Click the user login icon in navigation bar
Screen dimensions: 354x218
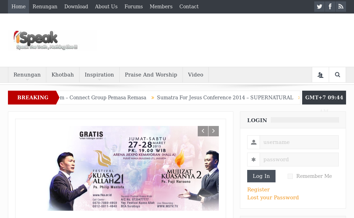click(x=320, y=75)
